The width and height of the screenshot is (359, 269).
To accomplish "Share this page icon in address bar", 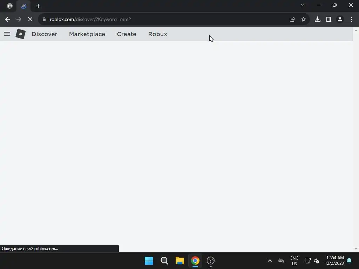I will 292,20.
